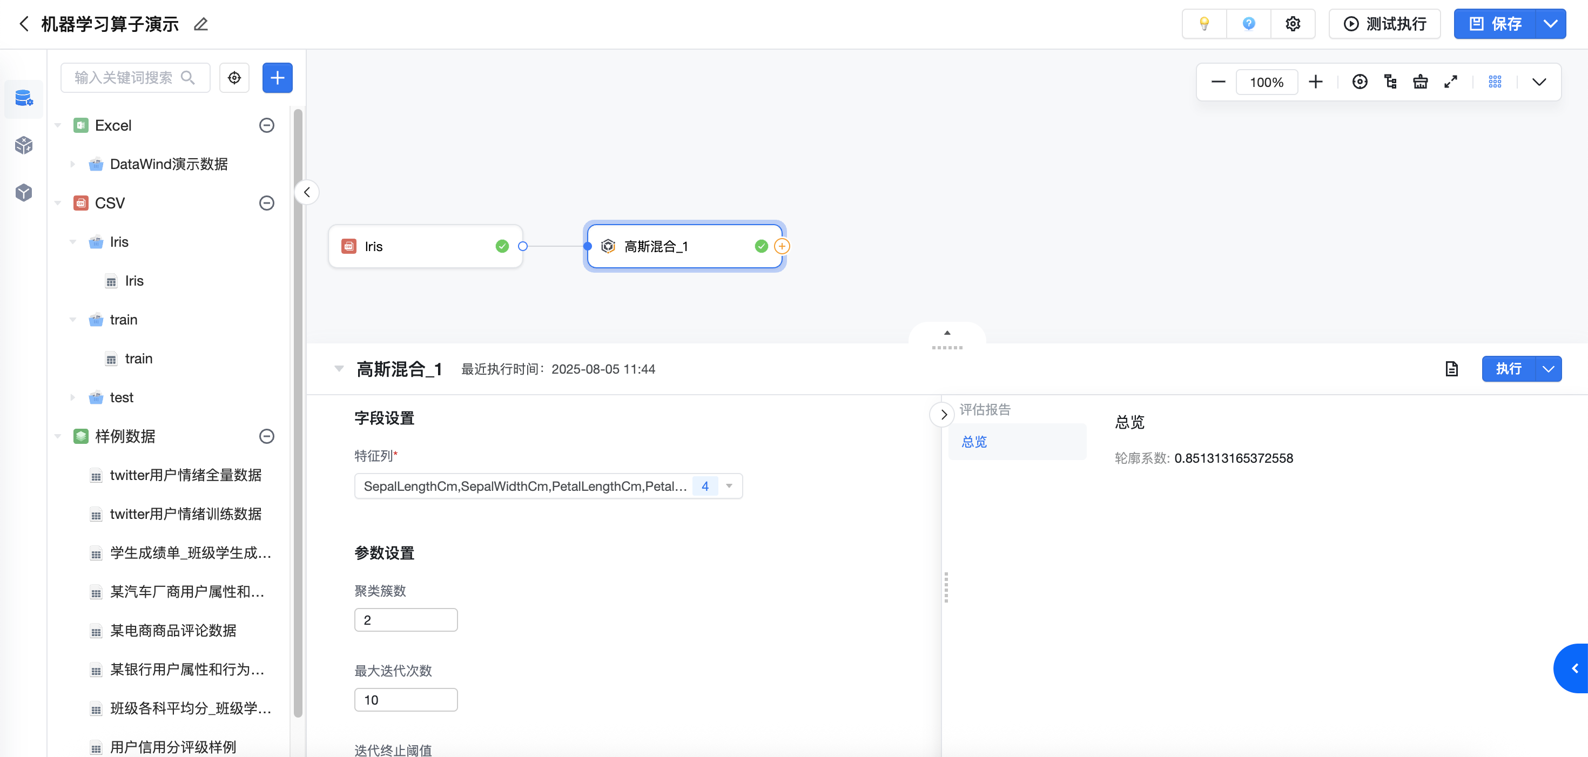Select the Iris table under Iris
This screenshot has width=1588, height=757.
click(x=134, y=281)
